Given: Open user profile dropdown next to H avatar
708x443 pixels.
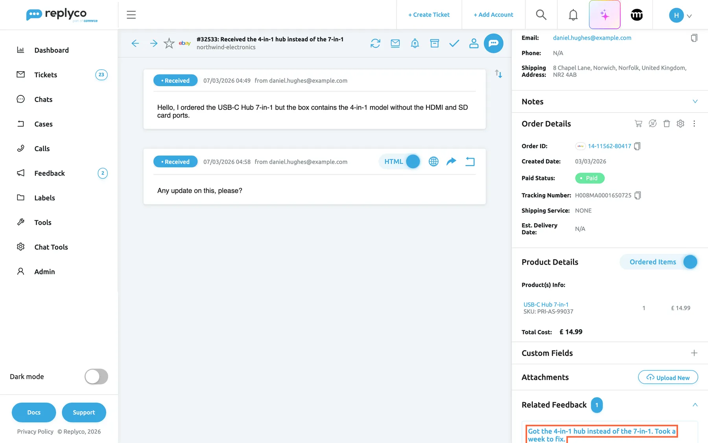Looking at the screenshot, I should [x=689, y=16].
